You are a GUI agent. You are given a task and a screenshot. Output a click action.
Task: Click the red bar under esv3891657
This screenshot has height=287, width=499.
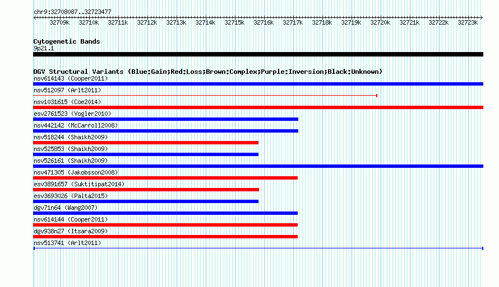click(146, 190)
